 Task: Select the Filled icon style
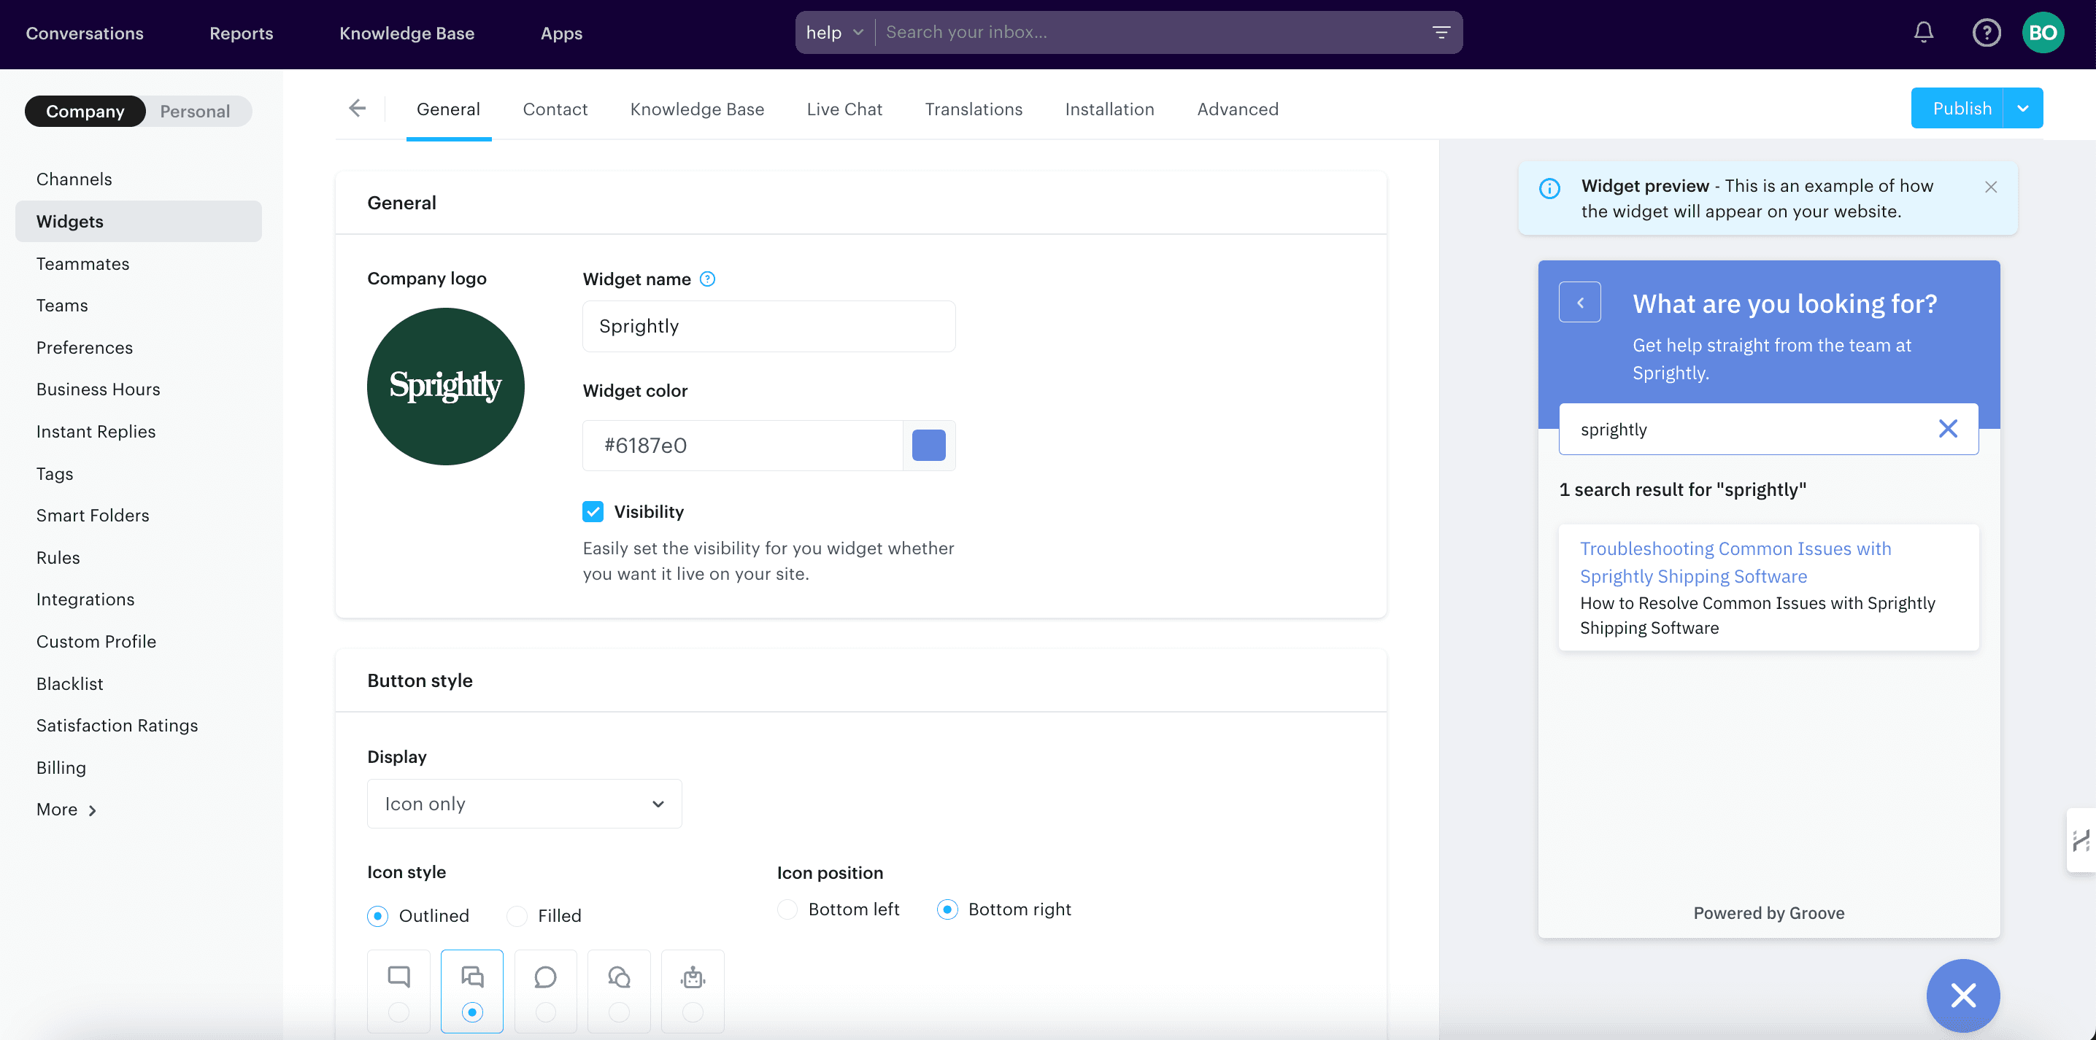coord(517,915)
